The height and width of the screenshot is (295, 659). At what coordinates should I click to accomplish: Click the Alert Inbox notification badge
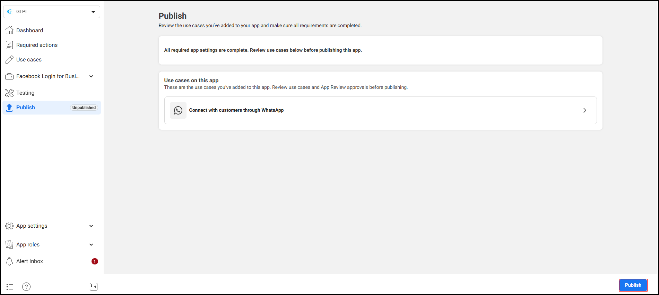[95, 261]
